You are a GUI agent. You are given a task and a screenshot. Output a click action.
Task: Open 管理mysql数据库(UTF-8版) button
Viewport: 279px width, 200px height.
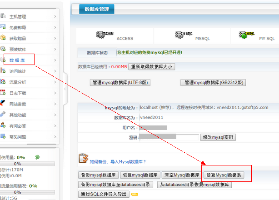click(x=120, y=83)
